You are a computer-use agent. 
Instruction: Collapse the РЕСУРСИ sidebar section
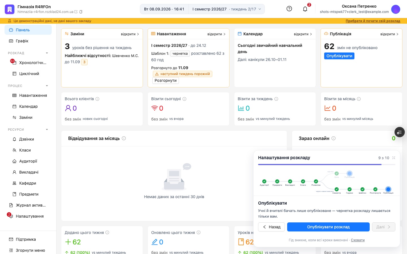click(47, 130)
